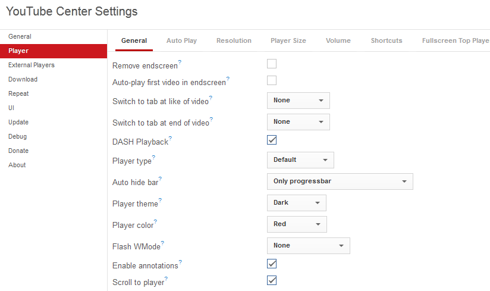Uncheck Enable annotations
The width and height of the screenshot is (490, 291).
click(x=272, y=264)
